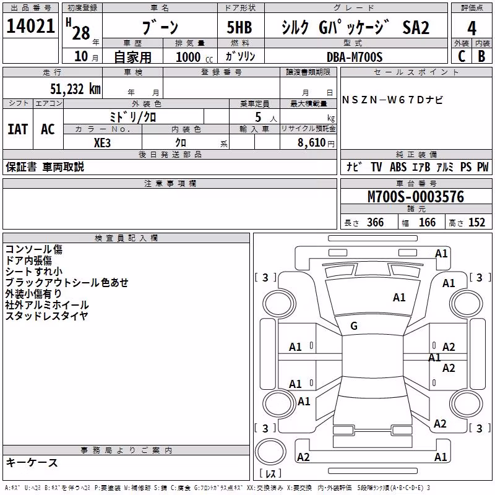Screen dimensions: 495x495
Task: Click vehicle history 自家用
Action: tap(132, 57)
